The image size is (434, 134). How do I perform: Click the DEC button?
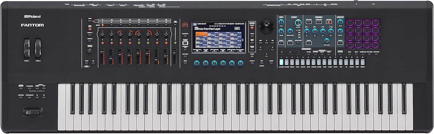click(x=260, y=43)
